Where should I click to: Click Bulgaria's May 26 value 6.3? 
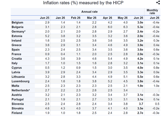coord(126,27)
